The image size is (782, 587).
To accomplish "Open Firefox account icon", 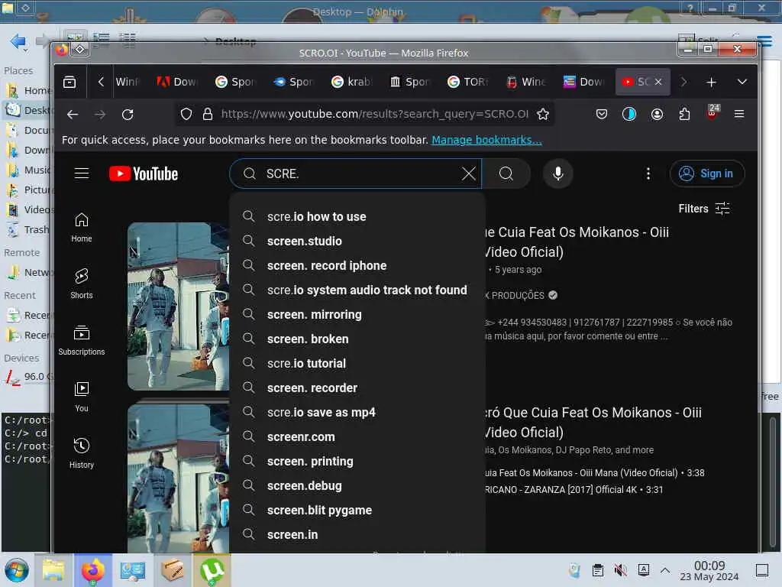I will coord(657,115).
